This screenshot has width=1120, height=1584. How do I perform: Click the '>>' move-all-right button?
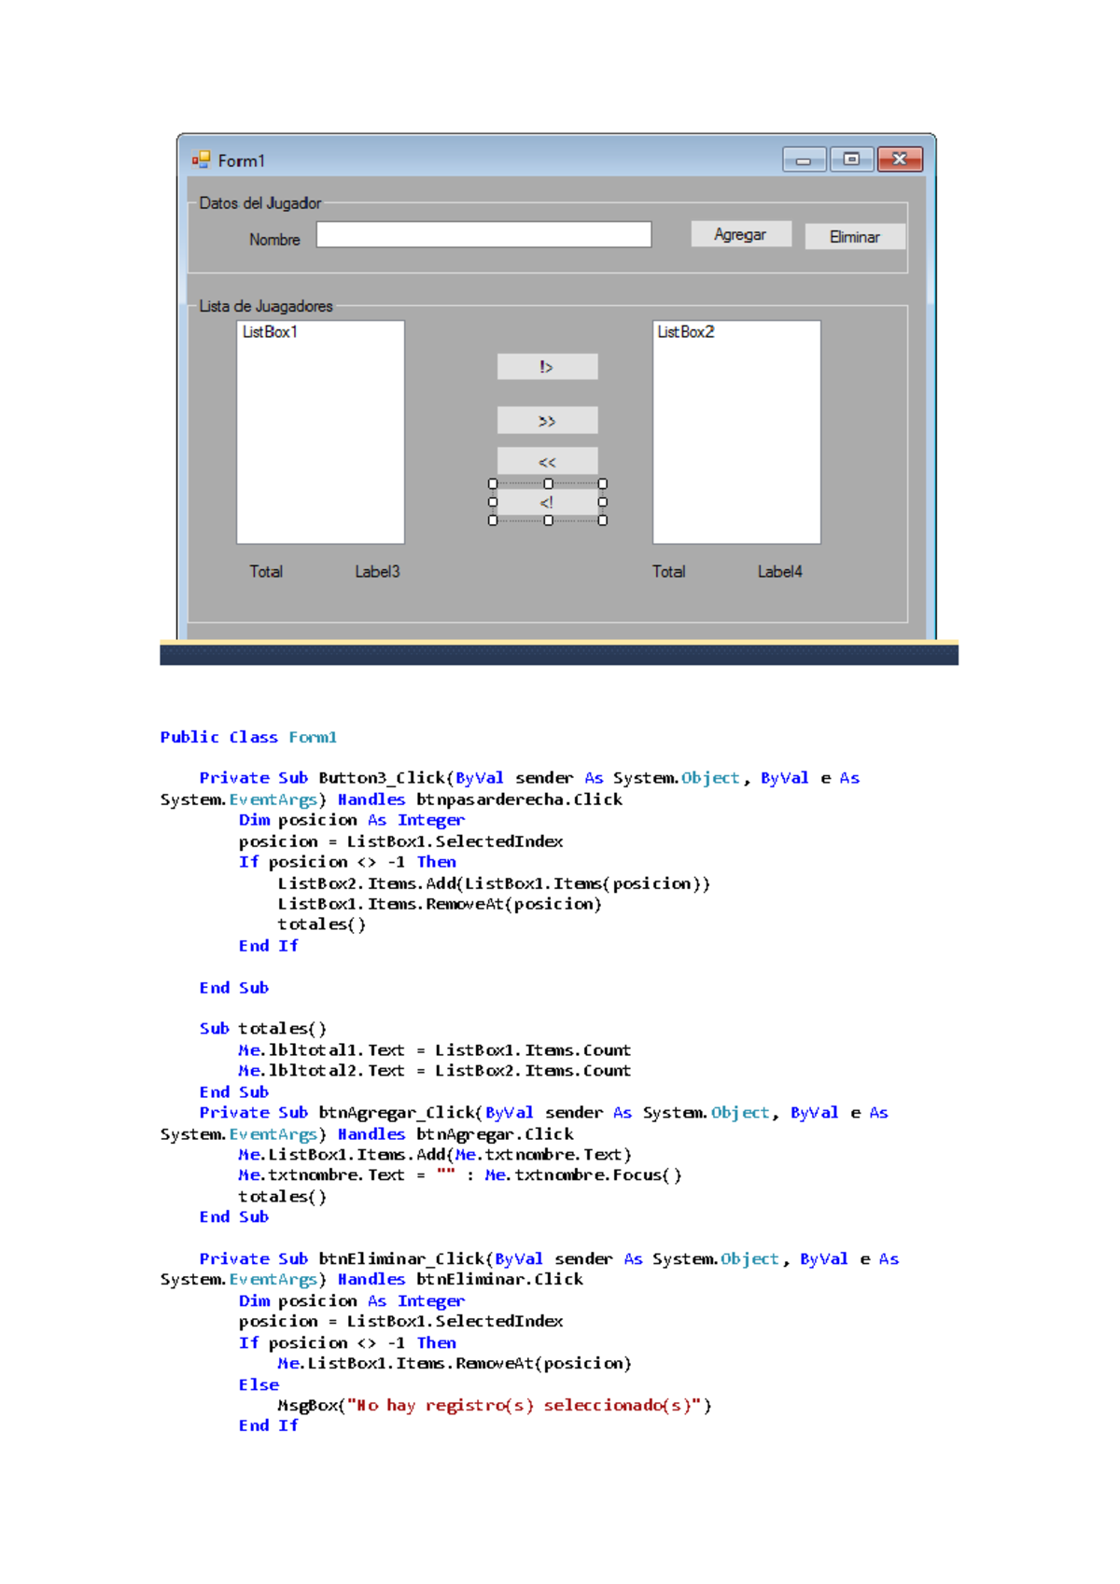click(547, 421)
